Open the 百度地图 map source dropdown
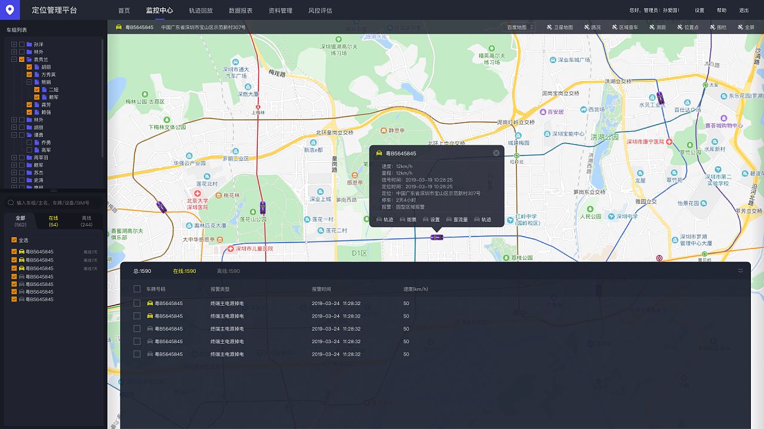The height and width of the screenshot is (429, 764). 520,27
